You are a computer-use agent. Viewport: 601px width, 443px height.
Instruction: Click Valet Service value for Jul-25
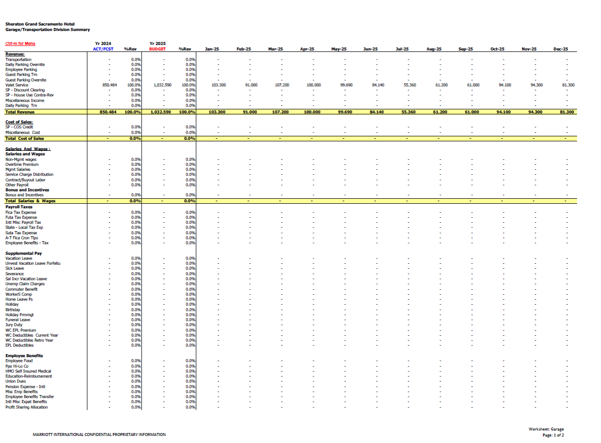point(409,85)
